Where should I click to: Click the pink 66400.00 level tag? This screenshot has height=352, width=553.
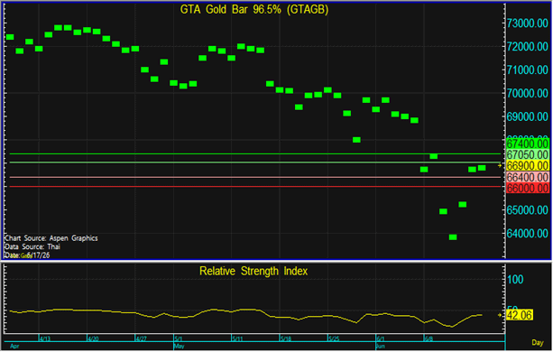click(x=527, y=177)
